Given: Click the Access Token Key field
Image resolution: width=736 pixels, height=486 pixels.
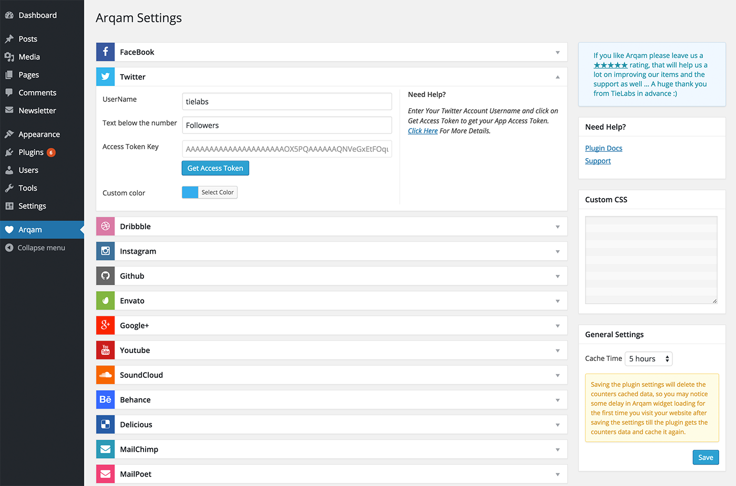Looking at the screenshot, I should coord(287,149).
